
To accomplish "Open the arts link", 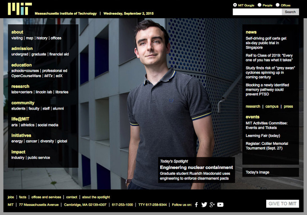I will [14, 125].
